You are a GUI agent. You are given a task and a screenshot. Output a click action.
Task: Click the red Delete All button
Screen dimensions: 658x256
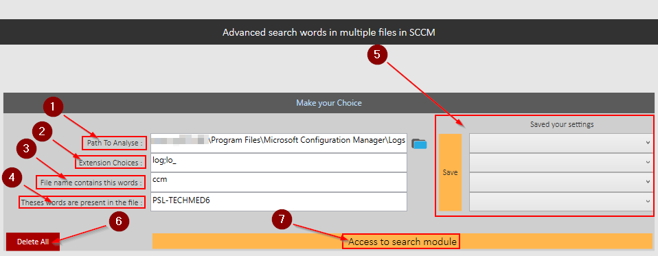(x=33, y=242)
